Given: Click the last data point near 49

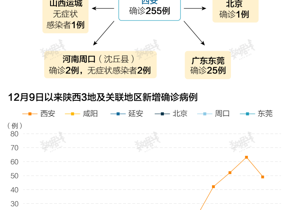Looking at the screenshot, I should (263, 177).
